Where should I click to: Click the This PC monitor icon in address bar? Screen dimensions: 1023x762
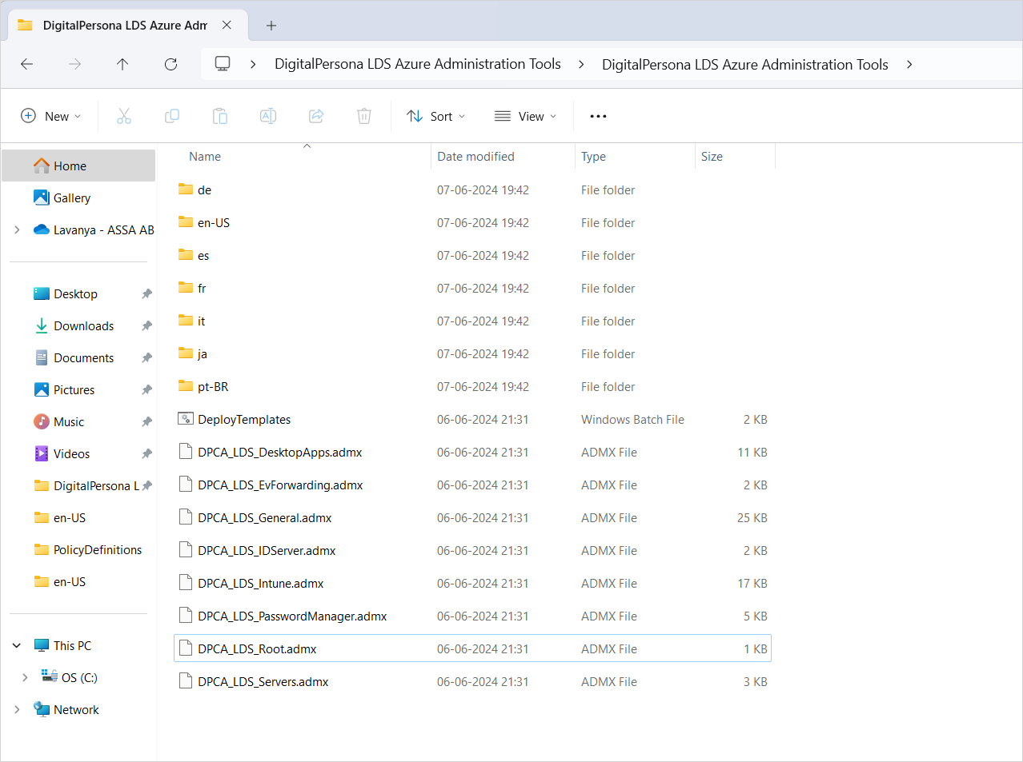[223, 64]
